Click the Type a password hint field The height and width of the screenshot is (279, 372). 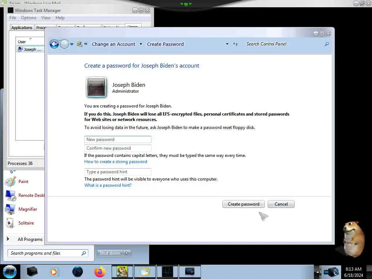118,172
